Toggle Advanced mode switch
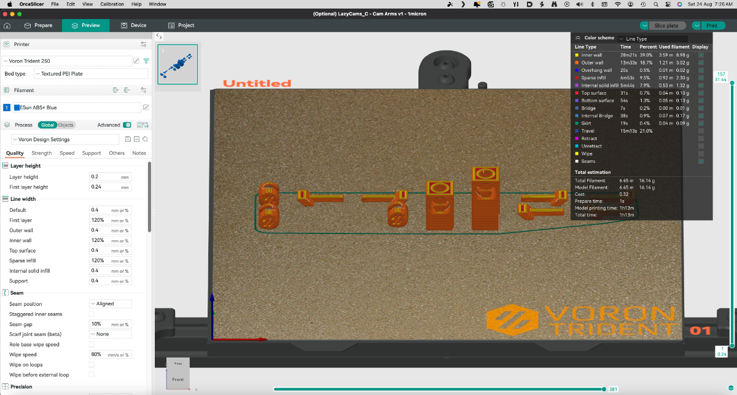 (x=127, y=125)
